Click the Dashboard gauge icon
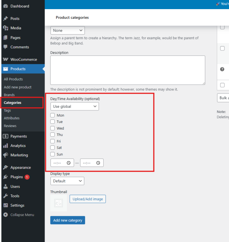 [5, 6]
